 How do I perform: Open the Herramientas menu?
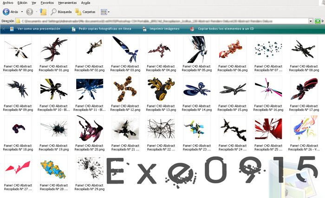(67, 3)
